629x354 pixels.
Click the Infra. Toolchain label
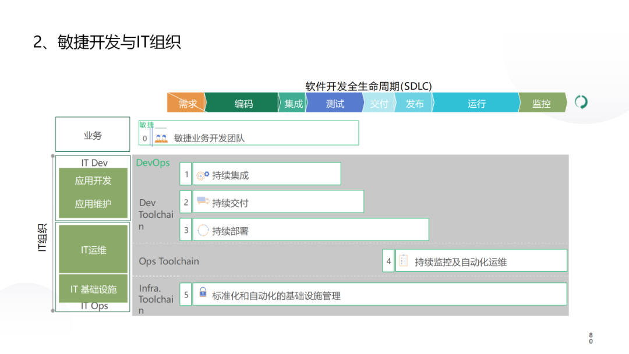156,299
